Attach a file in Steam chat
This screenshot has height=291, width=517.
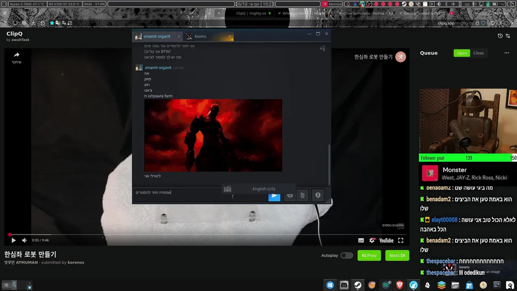tap(302, 196)
